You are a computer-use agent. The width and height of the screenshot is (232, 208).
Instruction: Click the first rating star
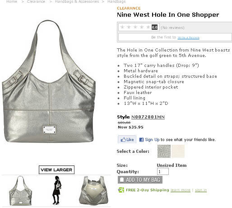tap(122, 27)
